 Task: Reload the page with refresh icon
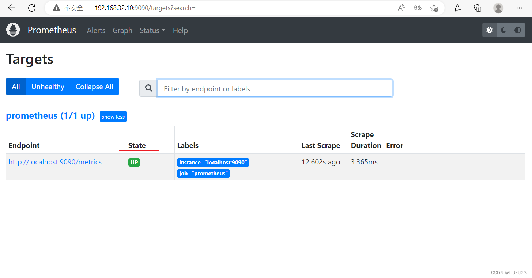click(32, 8)
